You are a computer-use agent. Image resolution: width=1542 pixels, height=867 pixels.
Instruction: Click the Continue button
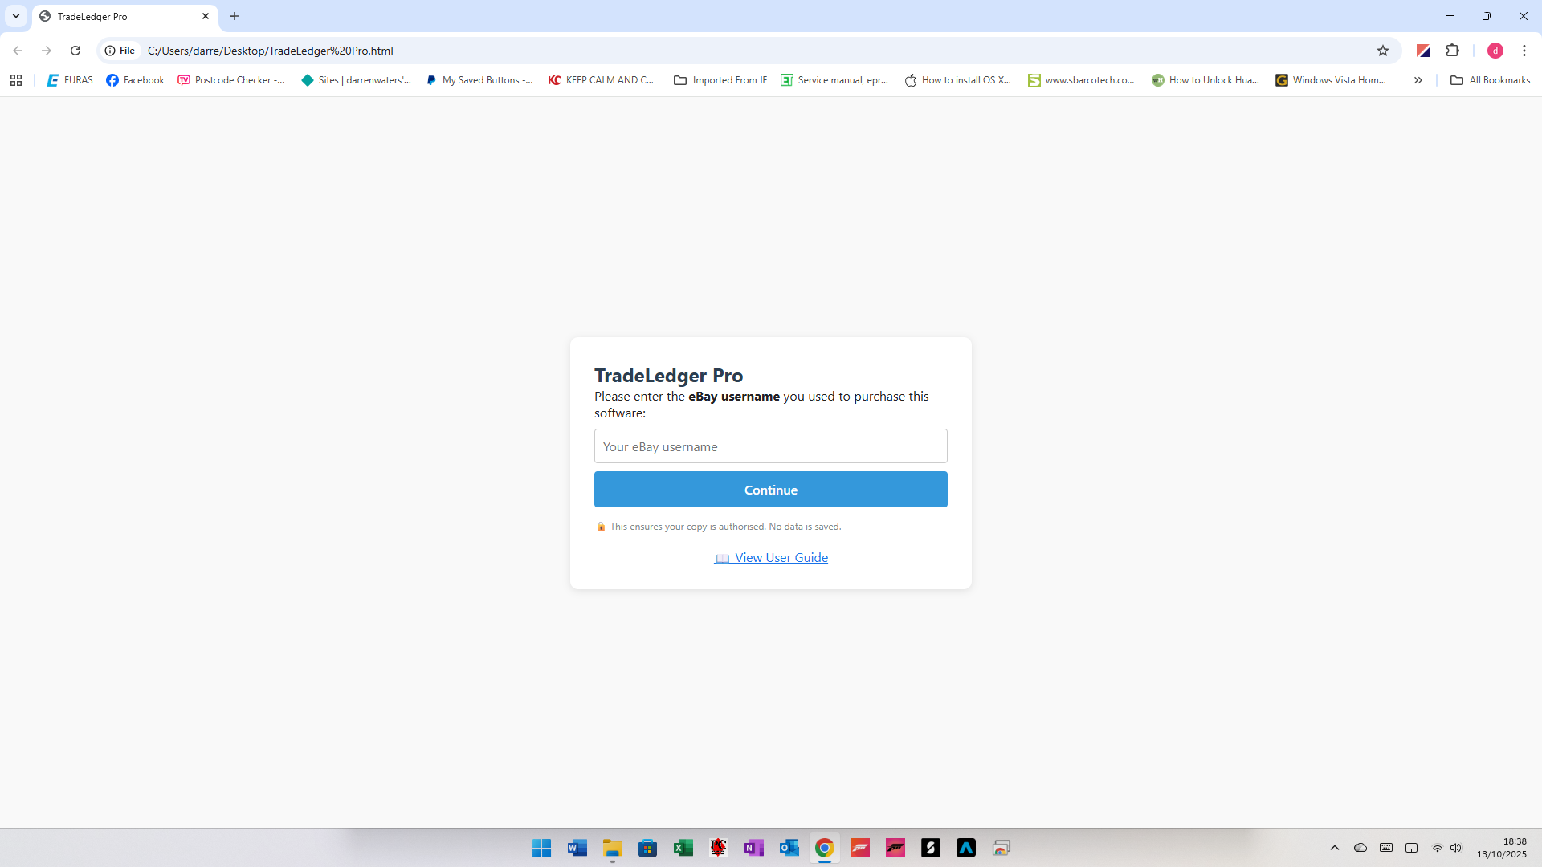click(770, 490)
